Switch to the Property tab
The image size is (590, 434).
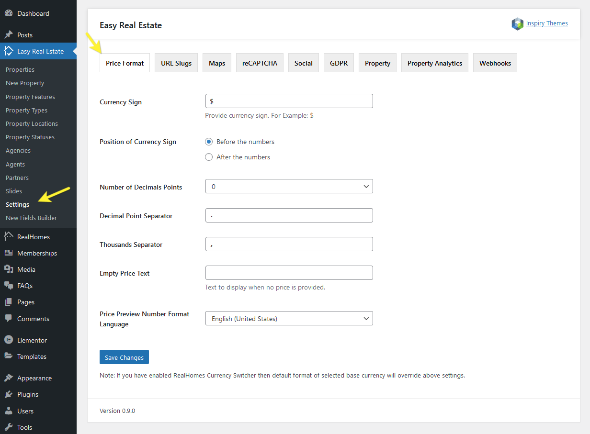(x=377, y=63)
